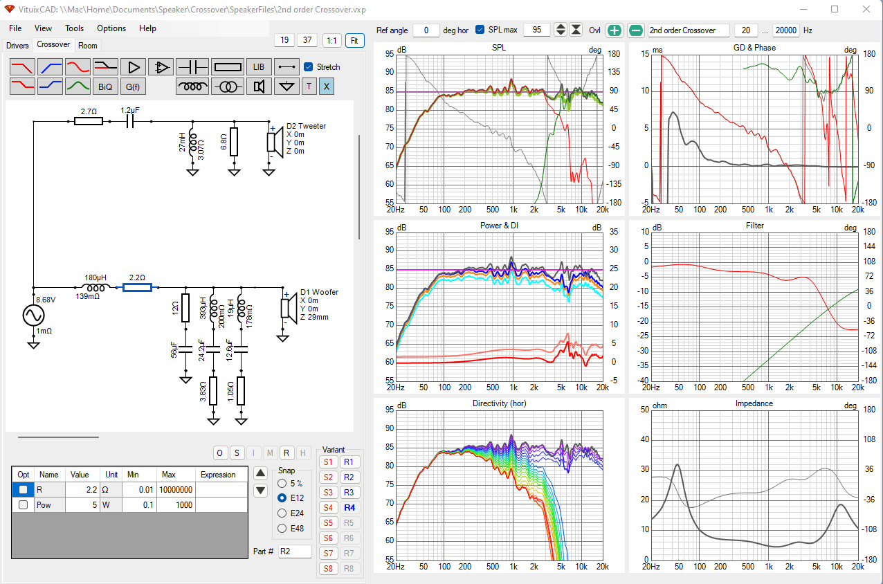Screen dimensions: 883x584
Task: Insert an inductor coil component
Action: coord(192,86)
